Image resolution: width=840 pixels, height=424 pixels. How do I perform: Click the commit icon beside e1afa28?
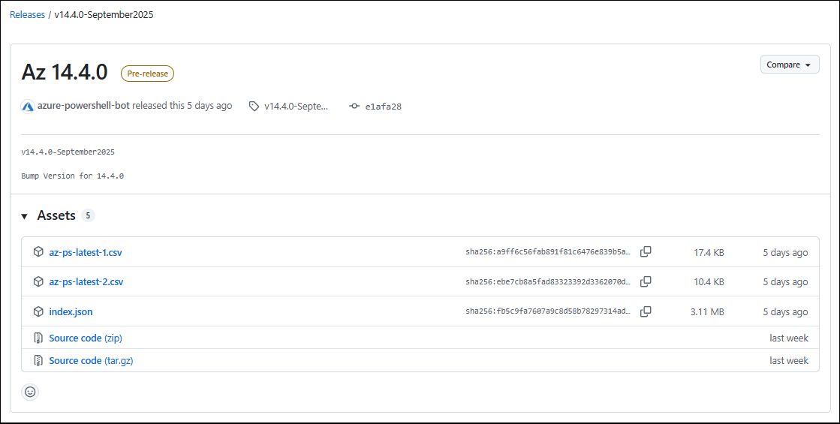click(354, 106)
